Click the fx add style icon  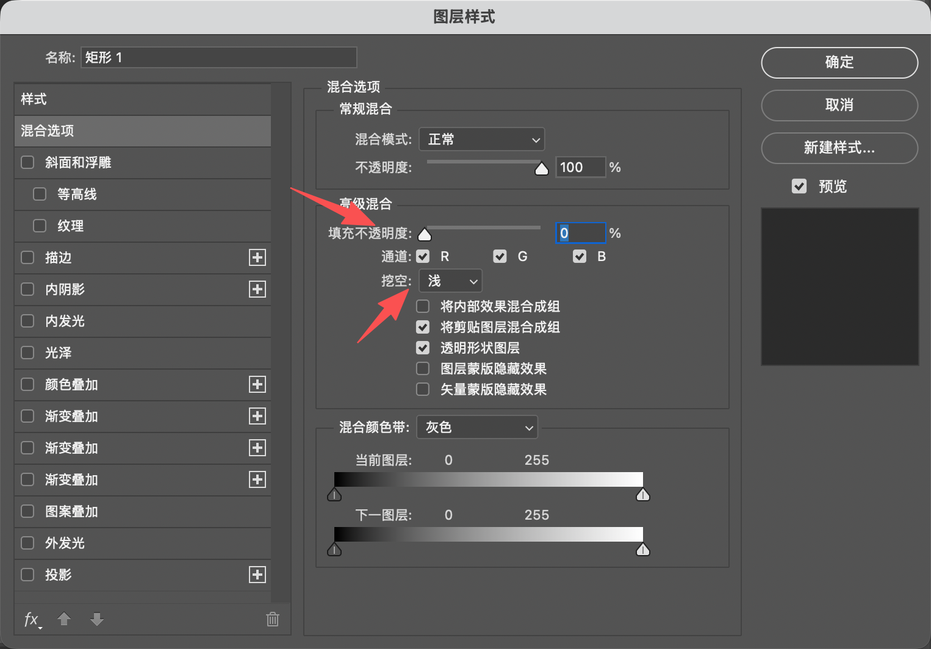click(x=32, y=620)
